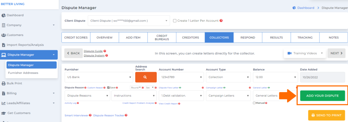Open the Account Number dropdown 12345789

(181, 77)
